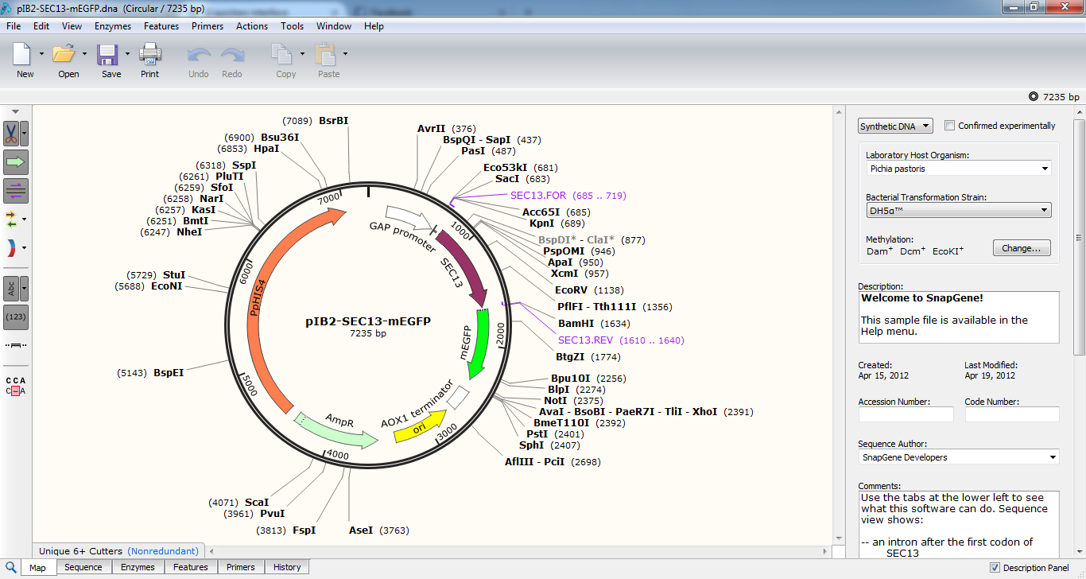Uncheck Description Panel checkbox
The width and height of the screenshot is (1086, 579).
point(995,567)
